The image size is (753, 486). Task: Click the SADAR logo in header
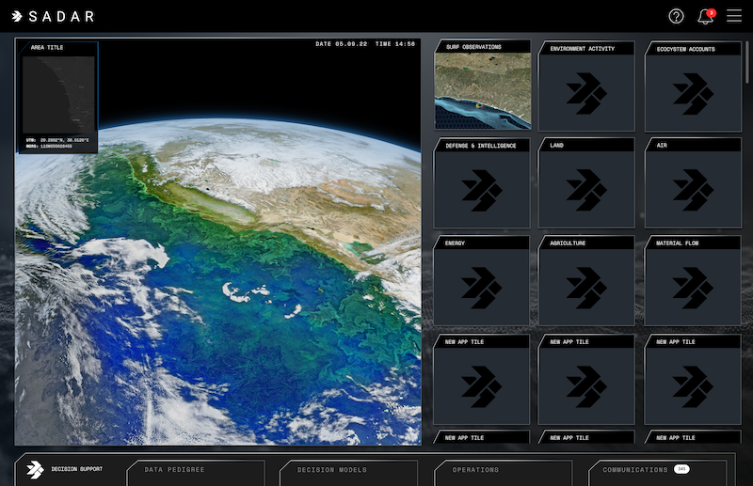coord(53,16)
